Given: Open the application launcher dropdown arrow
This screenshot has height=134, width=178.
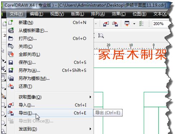Looking at the screenshot, I should click(134, 24).
